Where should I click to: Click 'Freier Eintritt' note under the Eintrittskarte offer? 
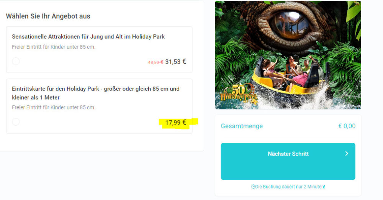click(54, 107)
